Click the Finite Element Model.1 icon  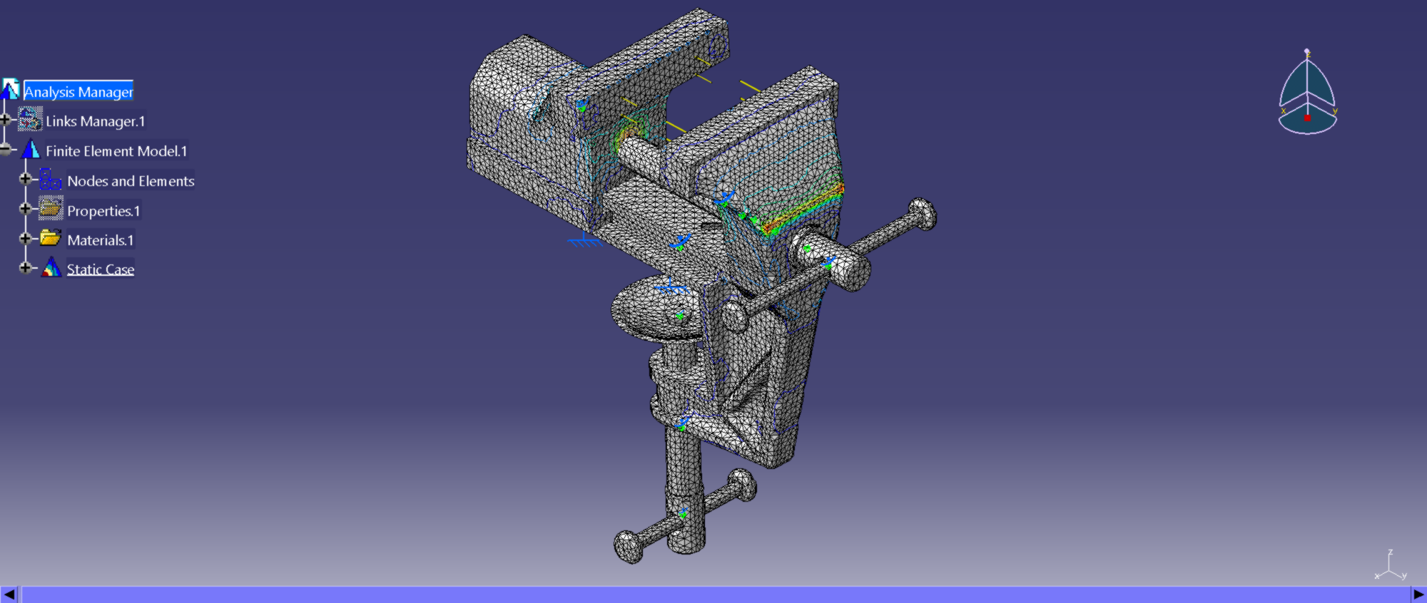(x=31, y=150)
